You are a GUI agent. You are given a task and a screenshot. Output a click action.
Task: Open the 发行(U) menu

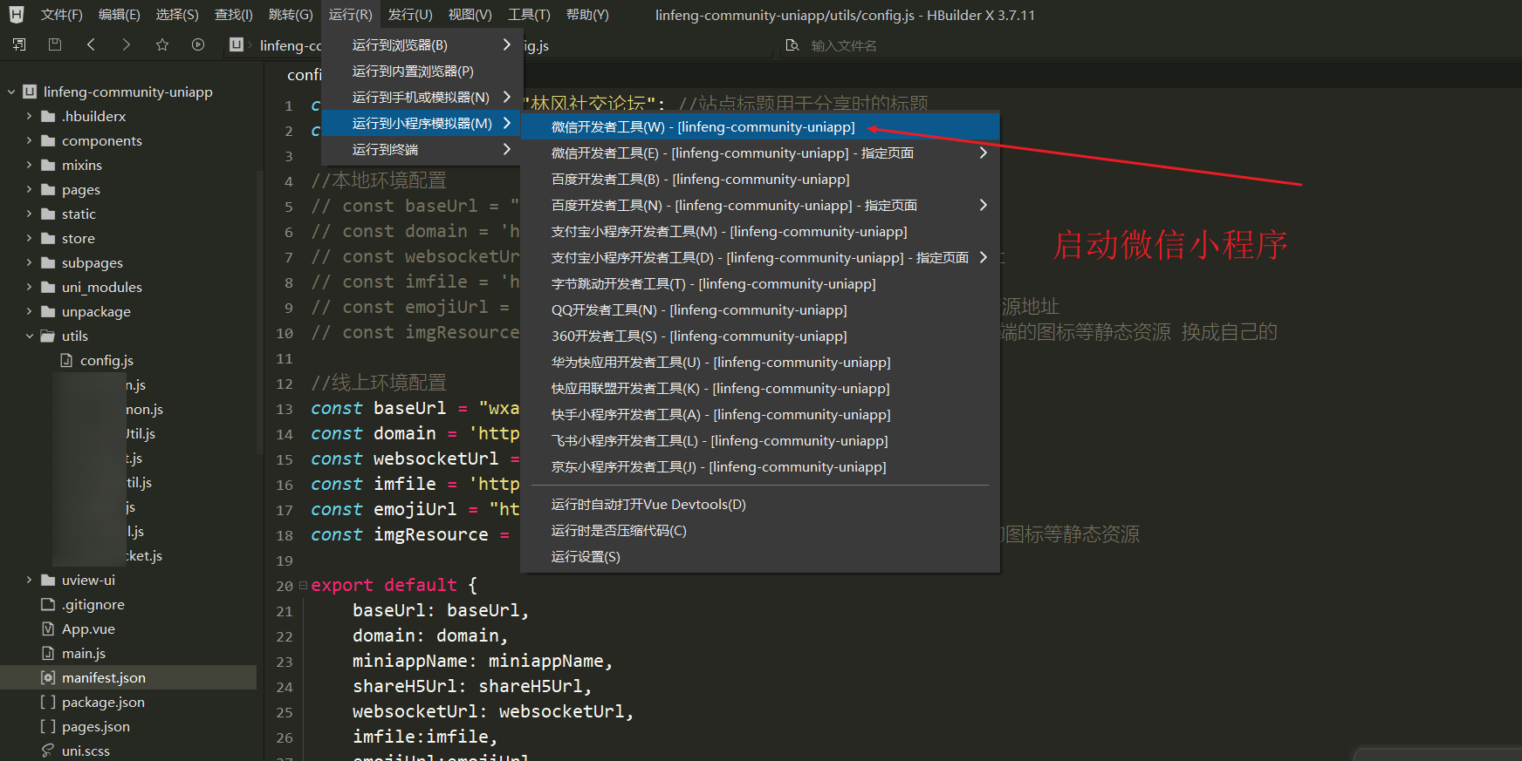(410, 15)
